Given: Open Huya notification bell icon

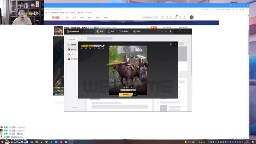Looking at the screenshot, I should pos(180,17).
